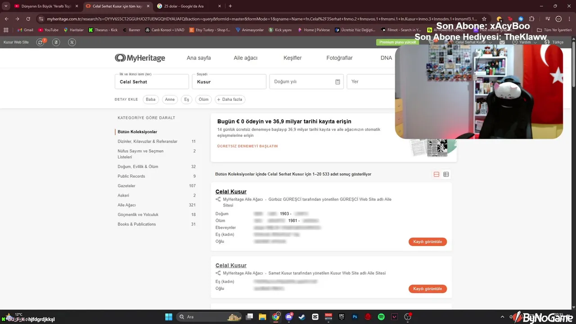
Task: Start free trial via ÜCRETSİZ DENEMEYİ BAŞLATIN
Action: (x=247, y=146)
